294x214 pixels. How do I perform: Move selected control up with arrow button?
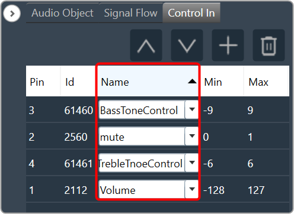click(146, 46)
